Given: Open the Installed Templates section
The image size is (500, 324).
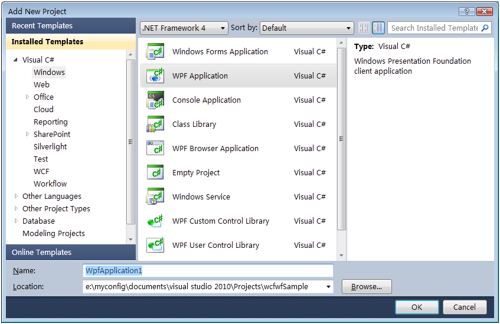Looking at the screenshot, I should pyautogui.click(x=71, y=42).
